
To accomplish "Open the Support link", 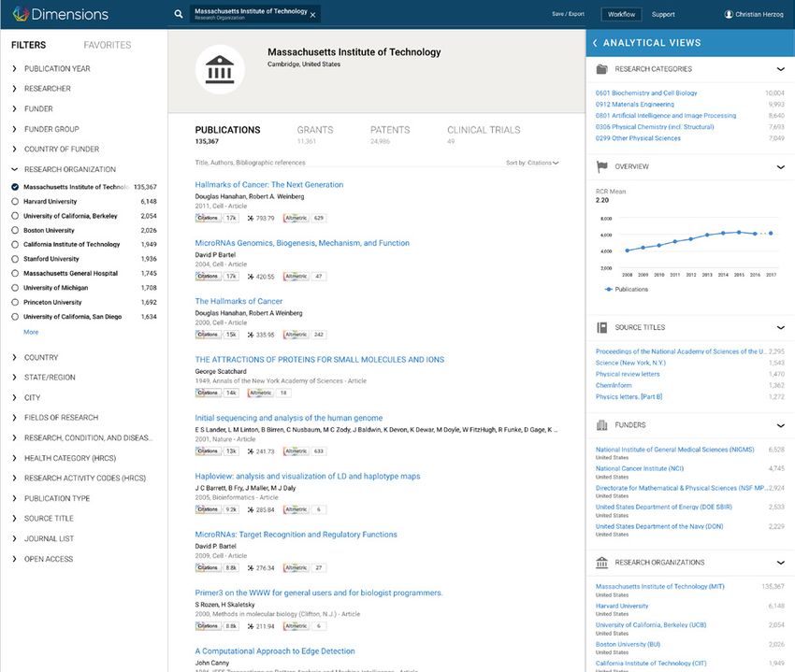I will (x=663, y=14).
